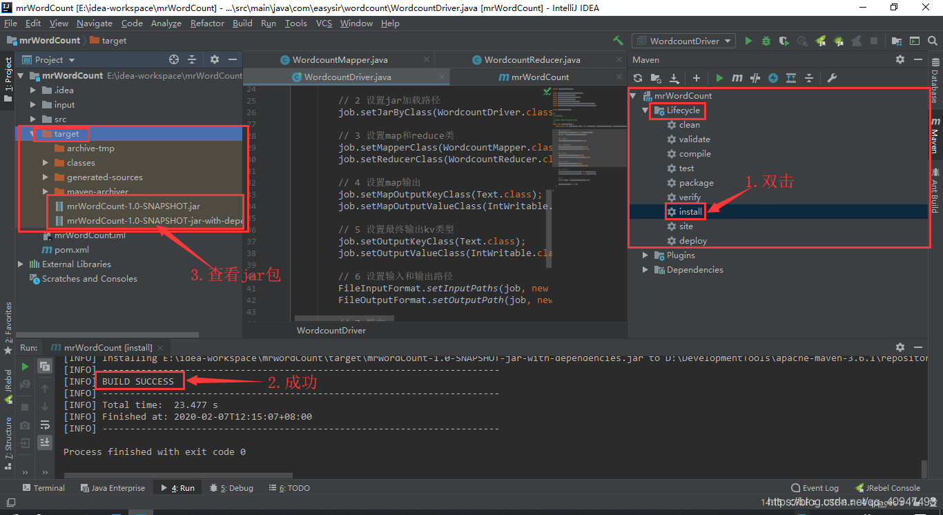This screenshot has height=515, width=943.
Task: Switch to mrWordCount pom editor tab
Action: [534, 77]
